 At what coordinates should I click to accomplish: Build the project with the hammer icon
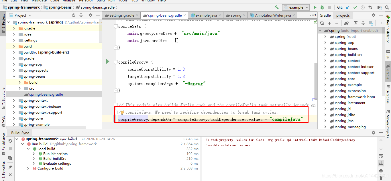pyautogui.click(x=276, y=7)
